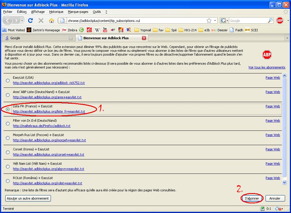Select the Filter von Dr.Evil radio button

coord(8,123)
